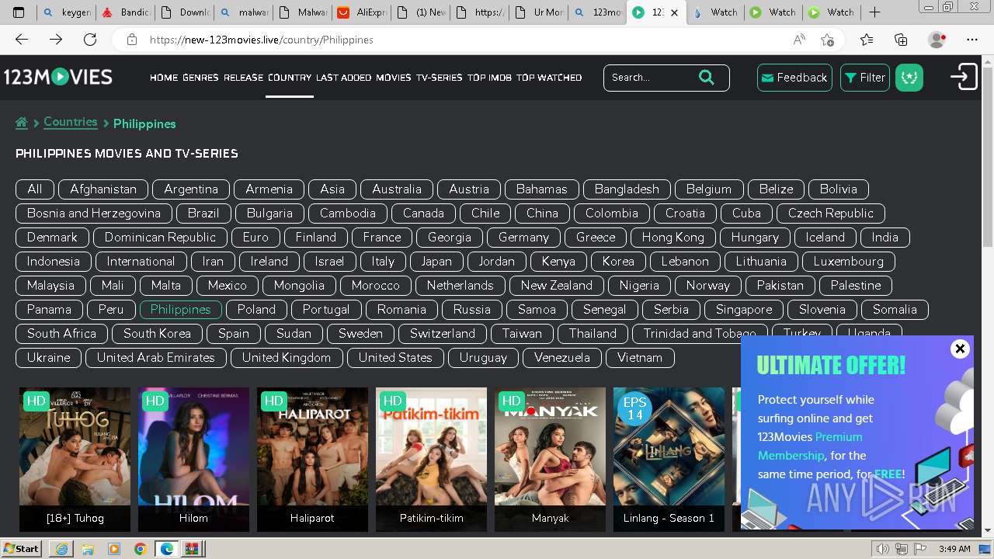
Task: Select the New Zealand country tag
Action: [x=556, y=285]
